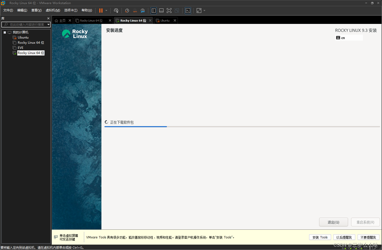Toggle the console view icon
Screen dimensions: 382x250
click(188, 11)
